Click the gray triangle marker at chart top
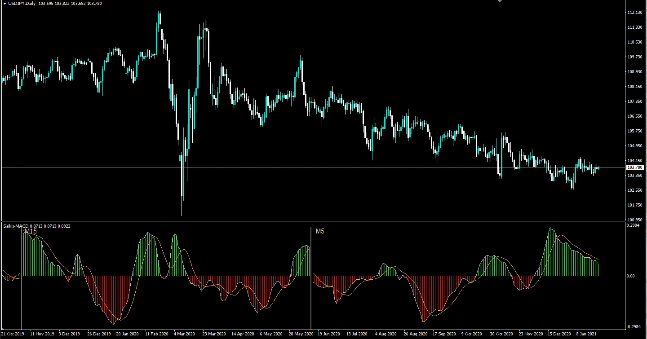Image resolution: width=647 pixels, height=339 pixels. (x=499, y=1)
